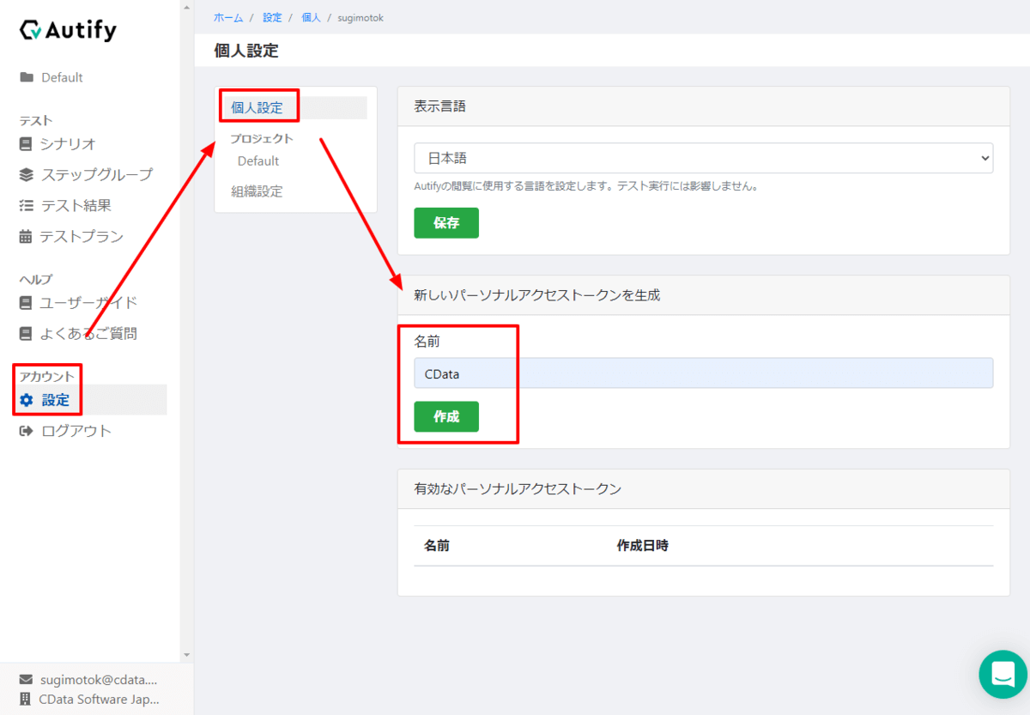Select Default under プロジェクト
The image size is (1030, 715).
click(258, 161)
